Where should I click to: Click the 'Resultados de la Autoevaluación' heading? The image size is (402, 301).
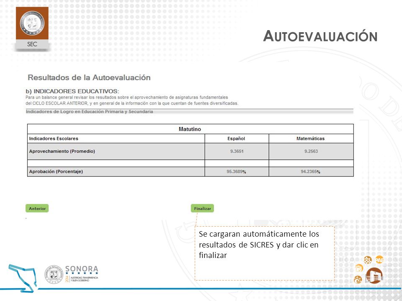click(89, 77)
